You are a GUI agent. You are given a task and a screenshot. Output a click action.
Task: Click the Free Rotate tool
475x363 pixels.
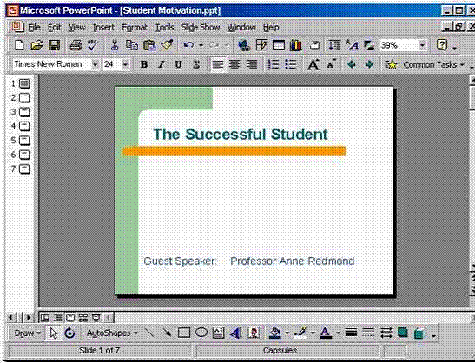pyautogui.click(x=69, y=333)
